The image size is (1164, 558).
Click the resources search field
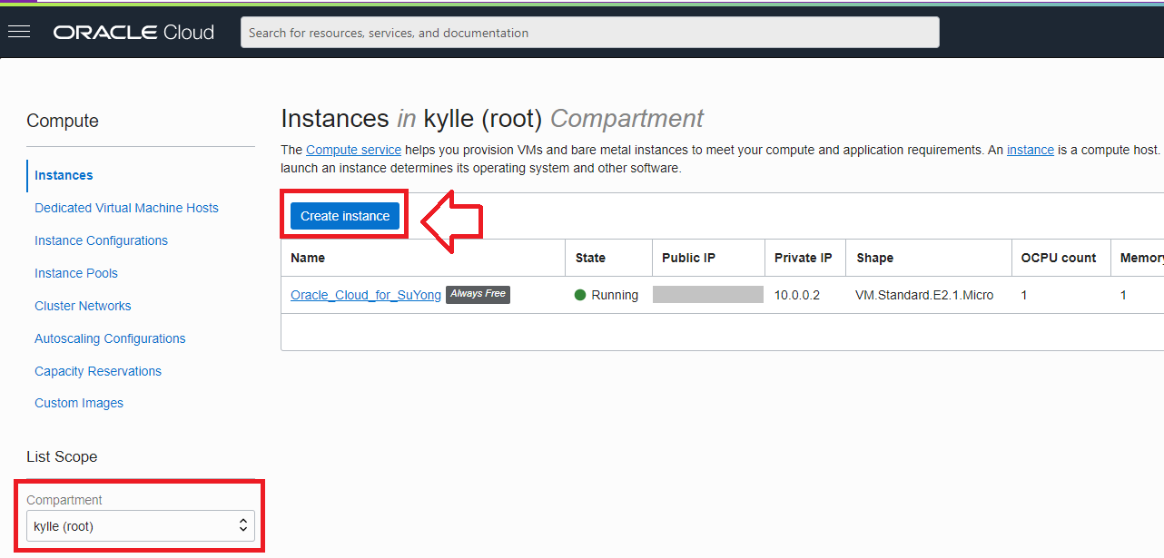(589, 33)
